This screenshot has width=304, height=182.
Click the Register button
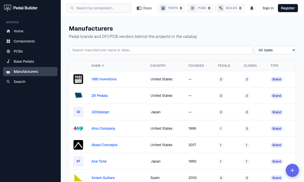tap(288, 8)
